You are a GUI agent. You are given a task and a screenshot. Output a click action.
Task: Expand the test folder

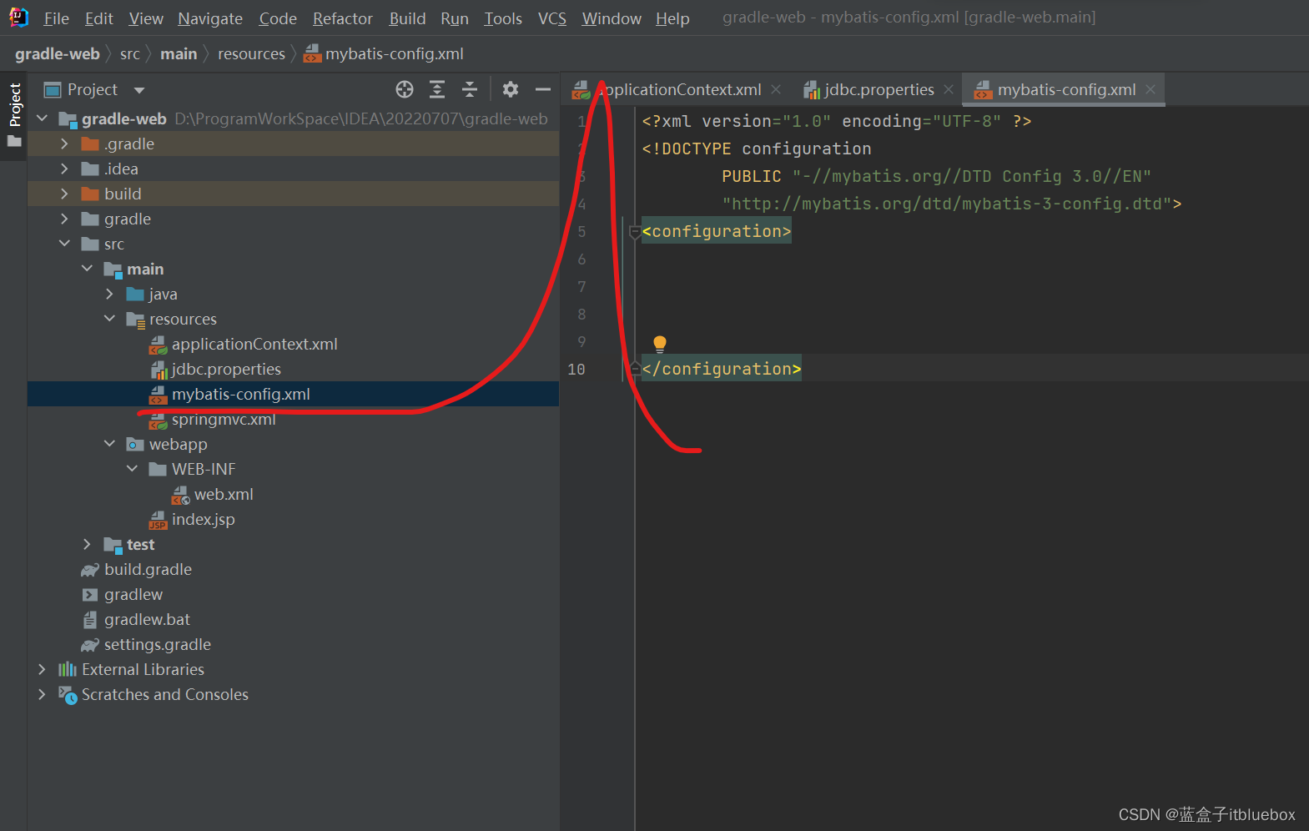tap(87, 544)
